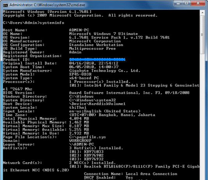The width and height of the screenshot is (208, 180).
Task: Click total physical memory '4,094 MB'
Action: (x=79, y=118)
